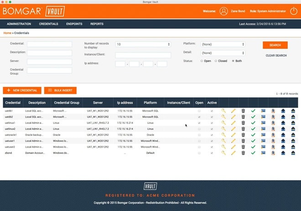
Task: Click first envelope icon for uatdb1
Action: [x=283, y=111]
